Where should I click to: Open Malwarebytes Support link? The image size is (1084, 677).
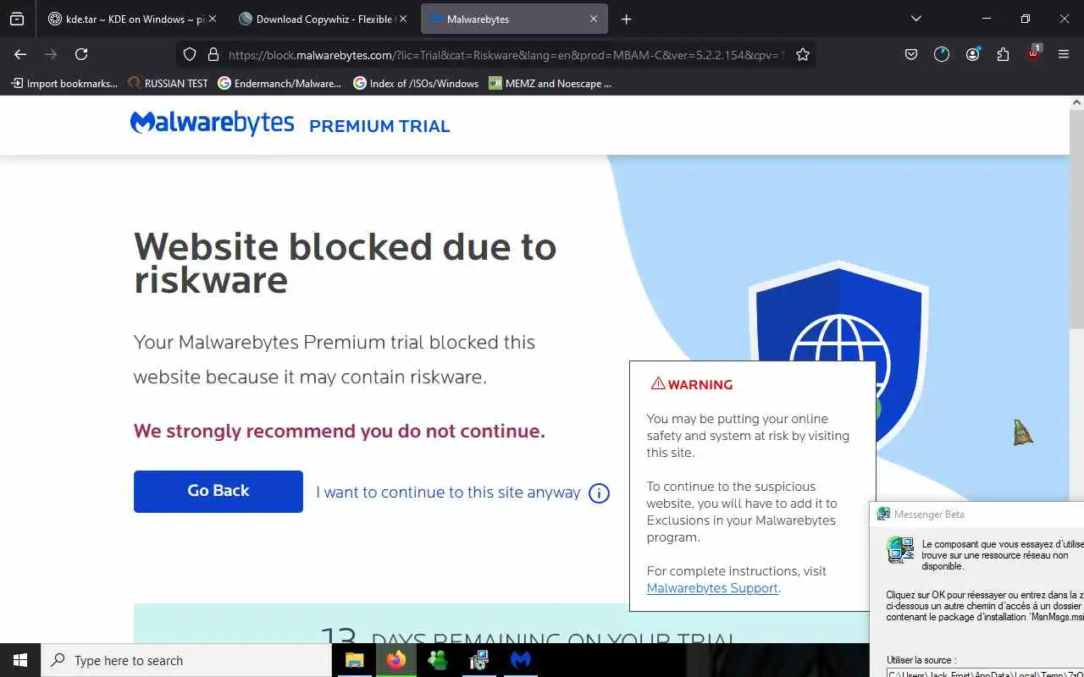pos(712,588)
